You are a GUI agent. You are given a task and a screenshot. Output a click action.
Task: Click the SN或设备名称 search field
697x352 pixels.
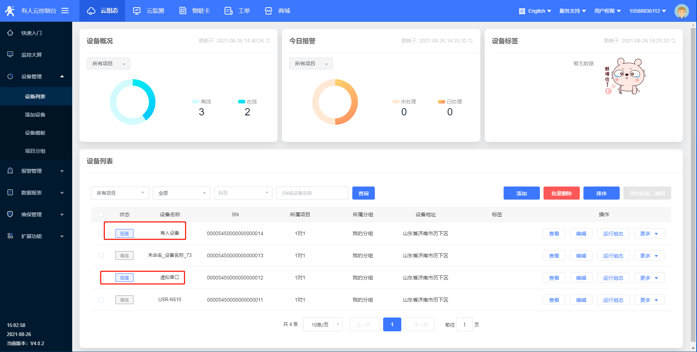[312, 193]
